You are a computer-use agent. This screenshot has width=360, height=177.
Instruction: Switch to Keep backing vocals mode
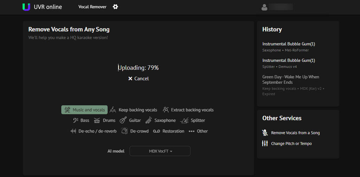[133, 110]
